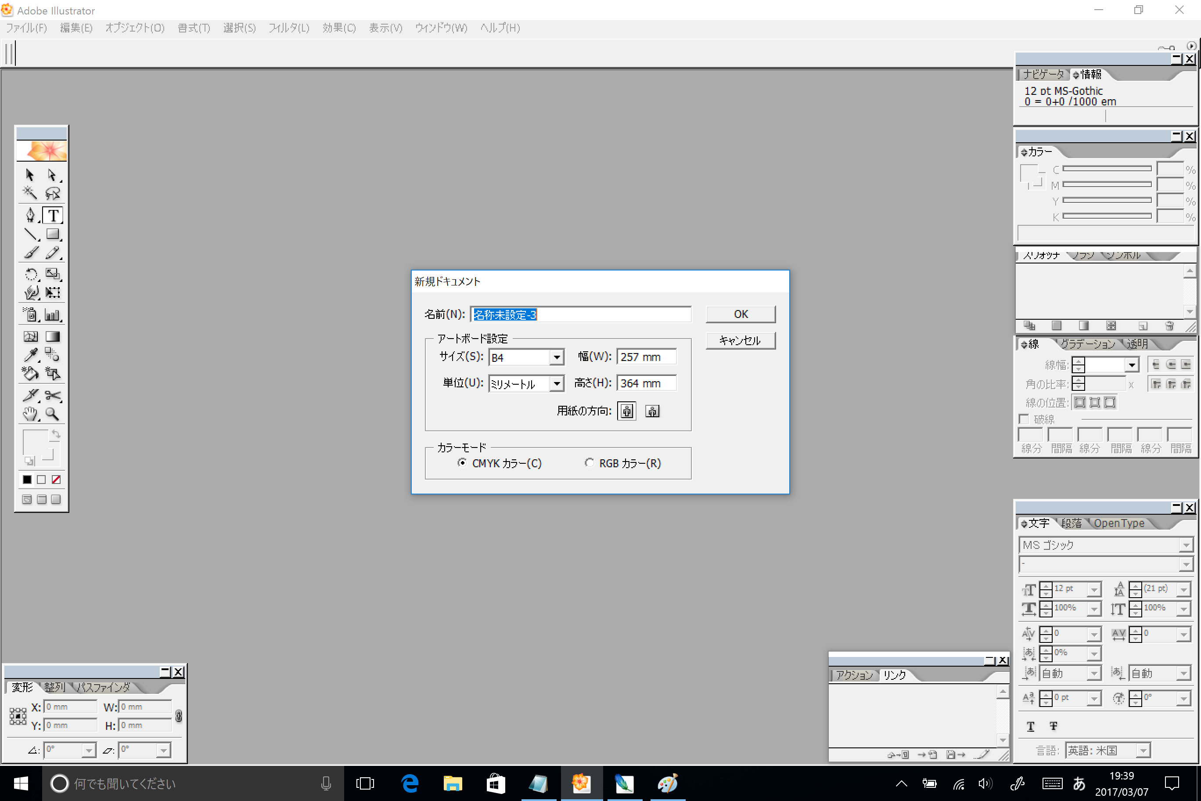This screenshot has height=801, width=1201.
Task: Open the ファイル menu
Action: (x=26, y=28)
